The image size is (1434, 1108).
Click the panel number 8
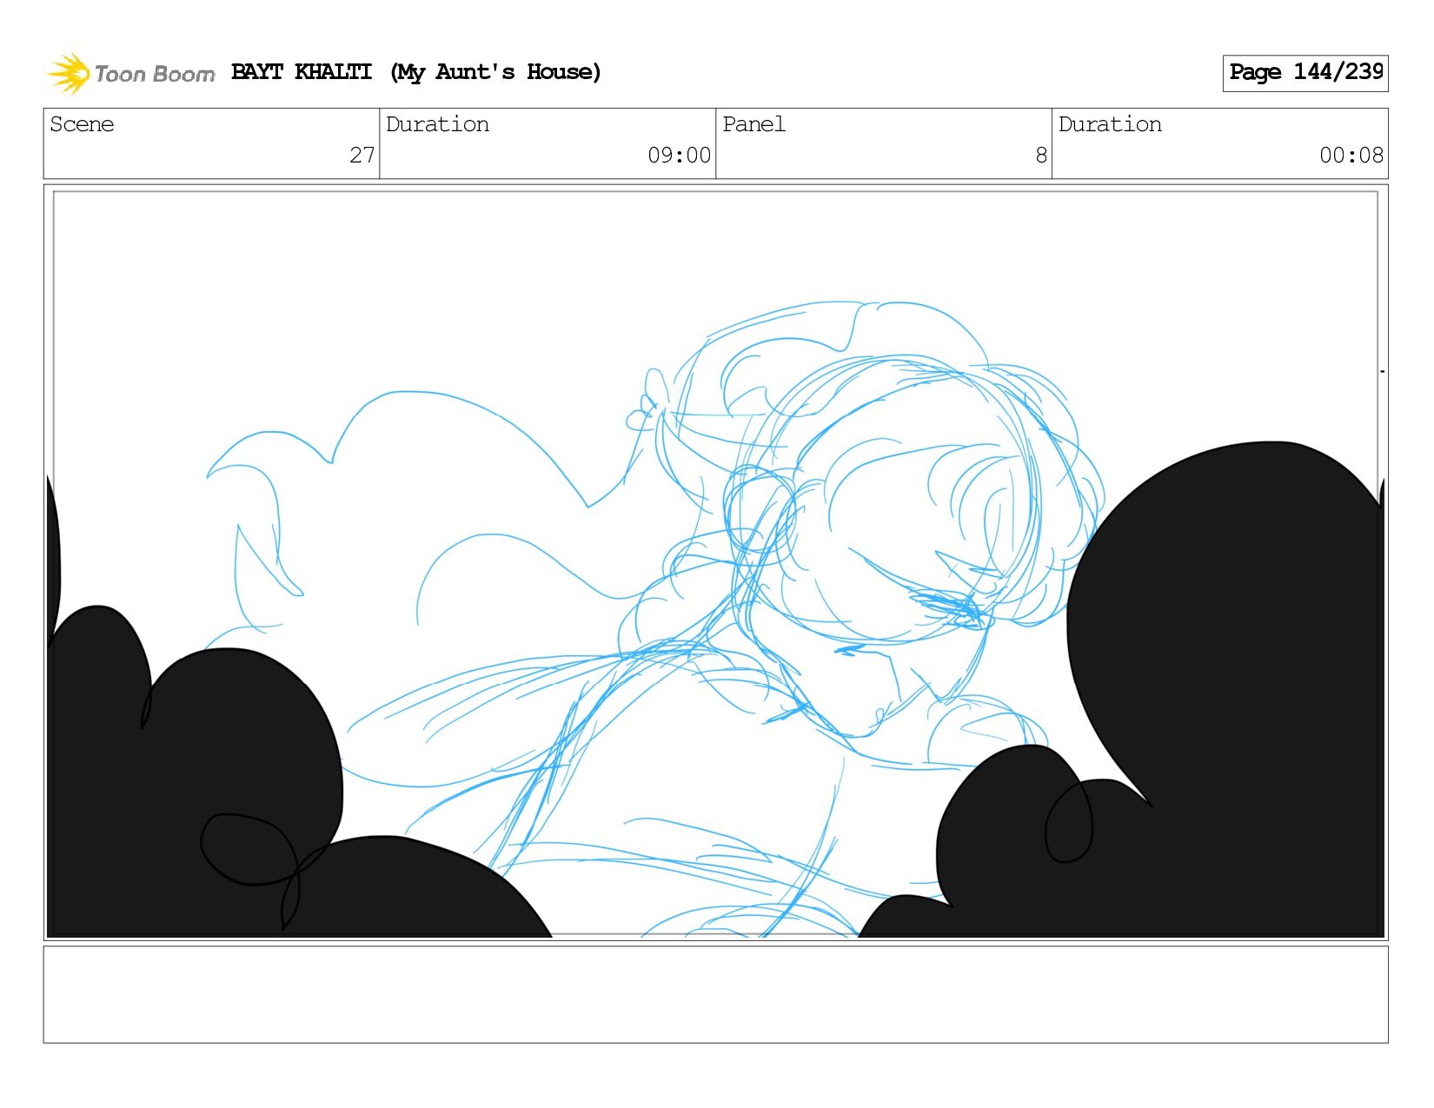pos(1041,156)
